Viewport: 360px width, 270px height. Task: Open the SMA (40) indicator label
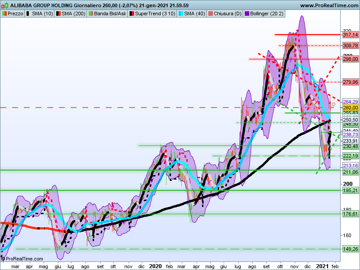[x=192, y=13]
